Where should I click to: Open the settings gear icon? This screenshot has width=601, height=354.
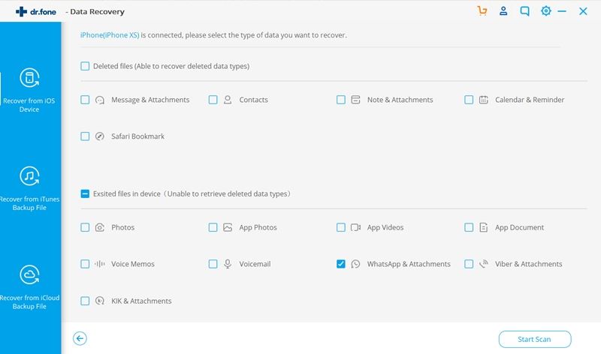(546, 10)
